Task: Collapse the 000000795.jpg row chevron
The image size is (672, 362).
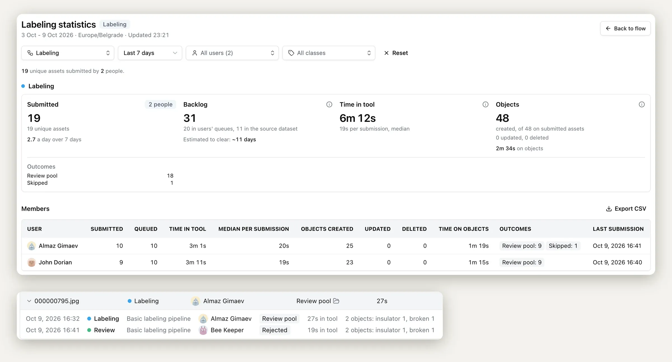Action: point(29,301)
